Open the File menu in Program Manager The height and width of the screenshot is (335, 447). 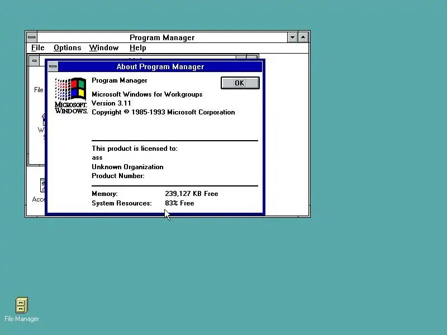tap(37, 47)
